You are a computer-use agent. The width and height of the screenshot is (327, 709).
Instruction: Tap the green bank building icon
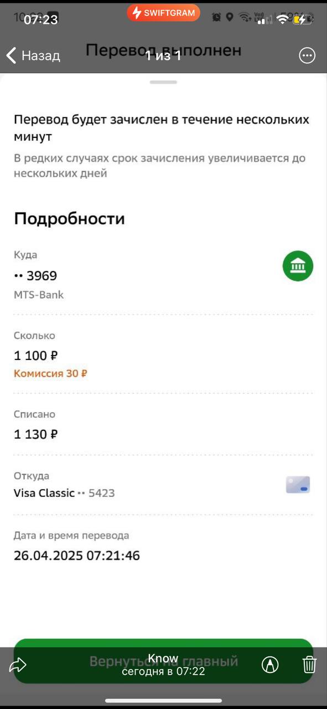click(x=298, y=266)
